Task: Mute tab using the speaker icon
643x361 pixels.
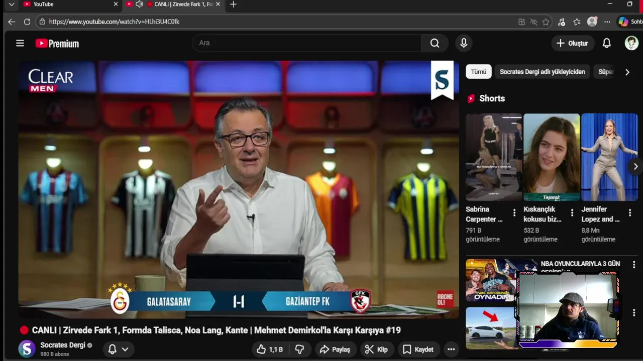Action: (139, 4)
